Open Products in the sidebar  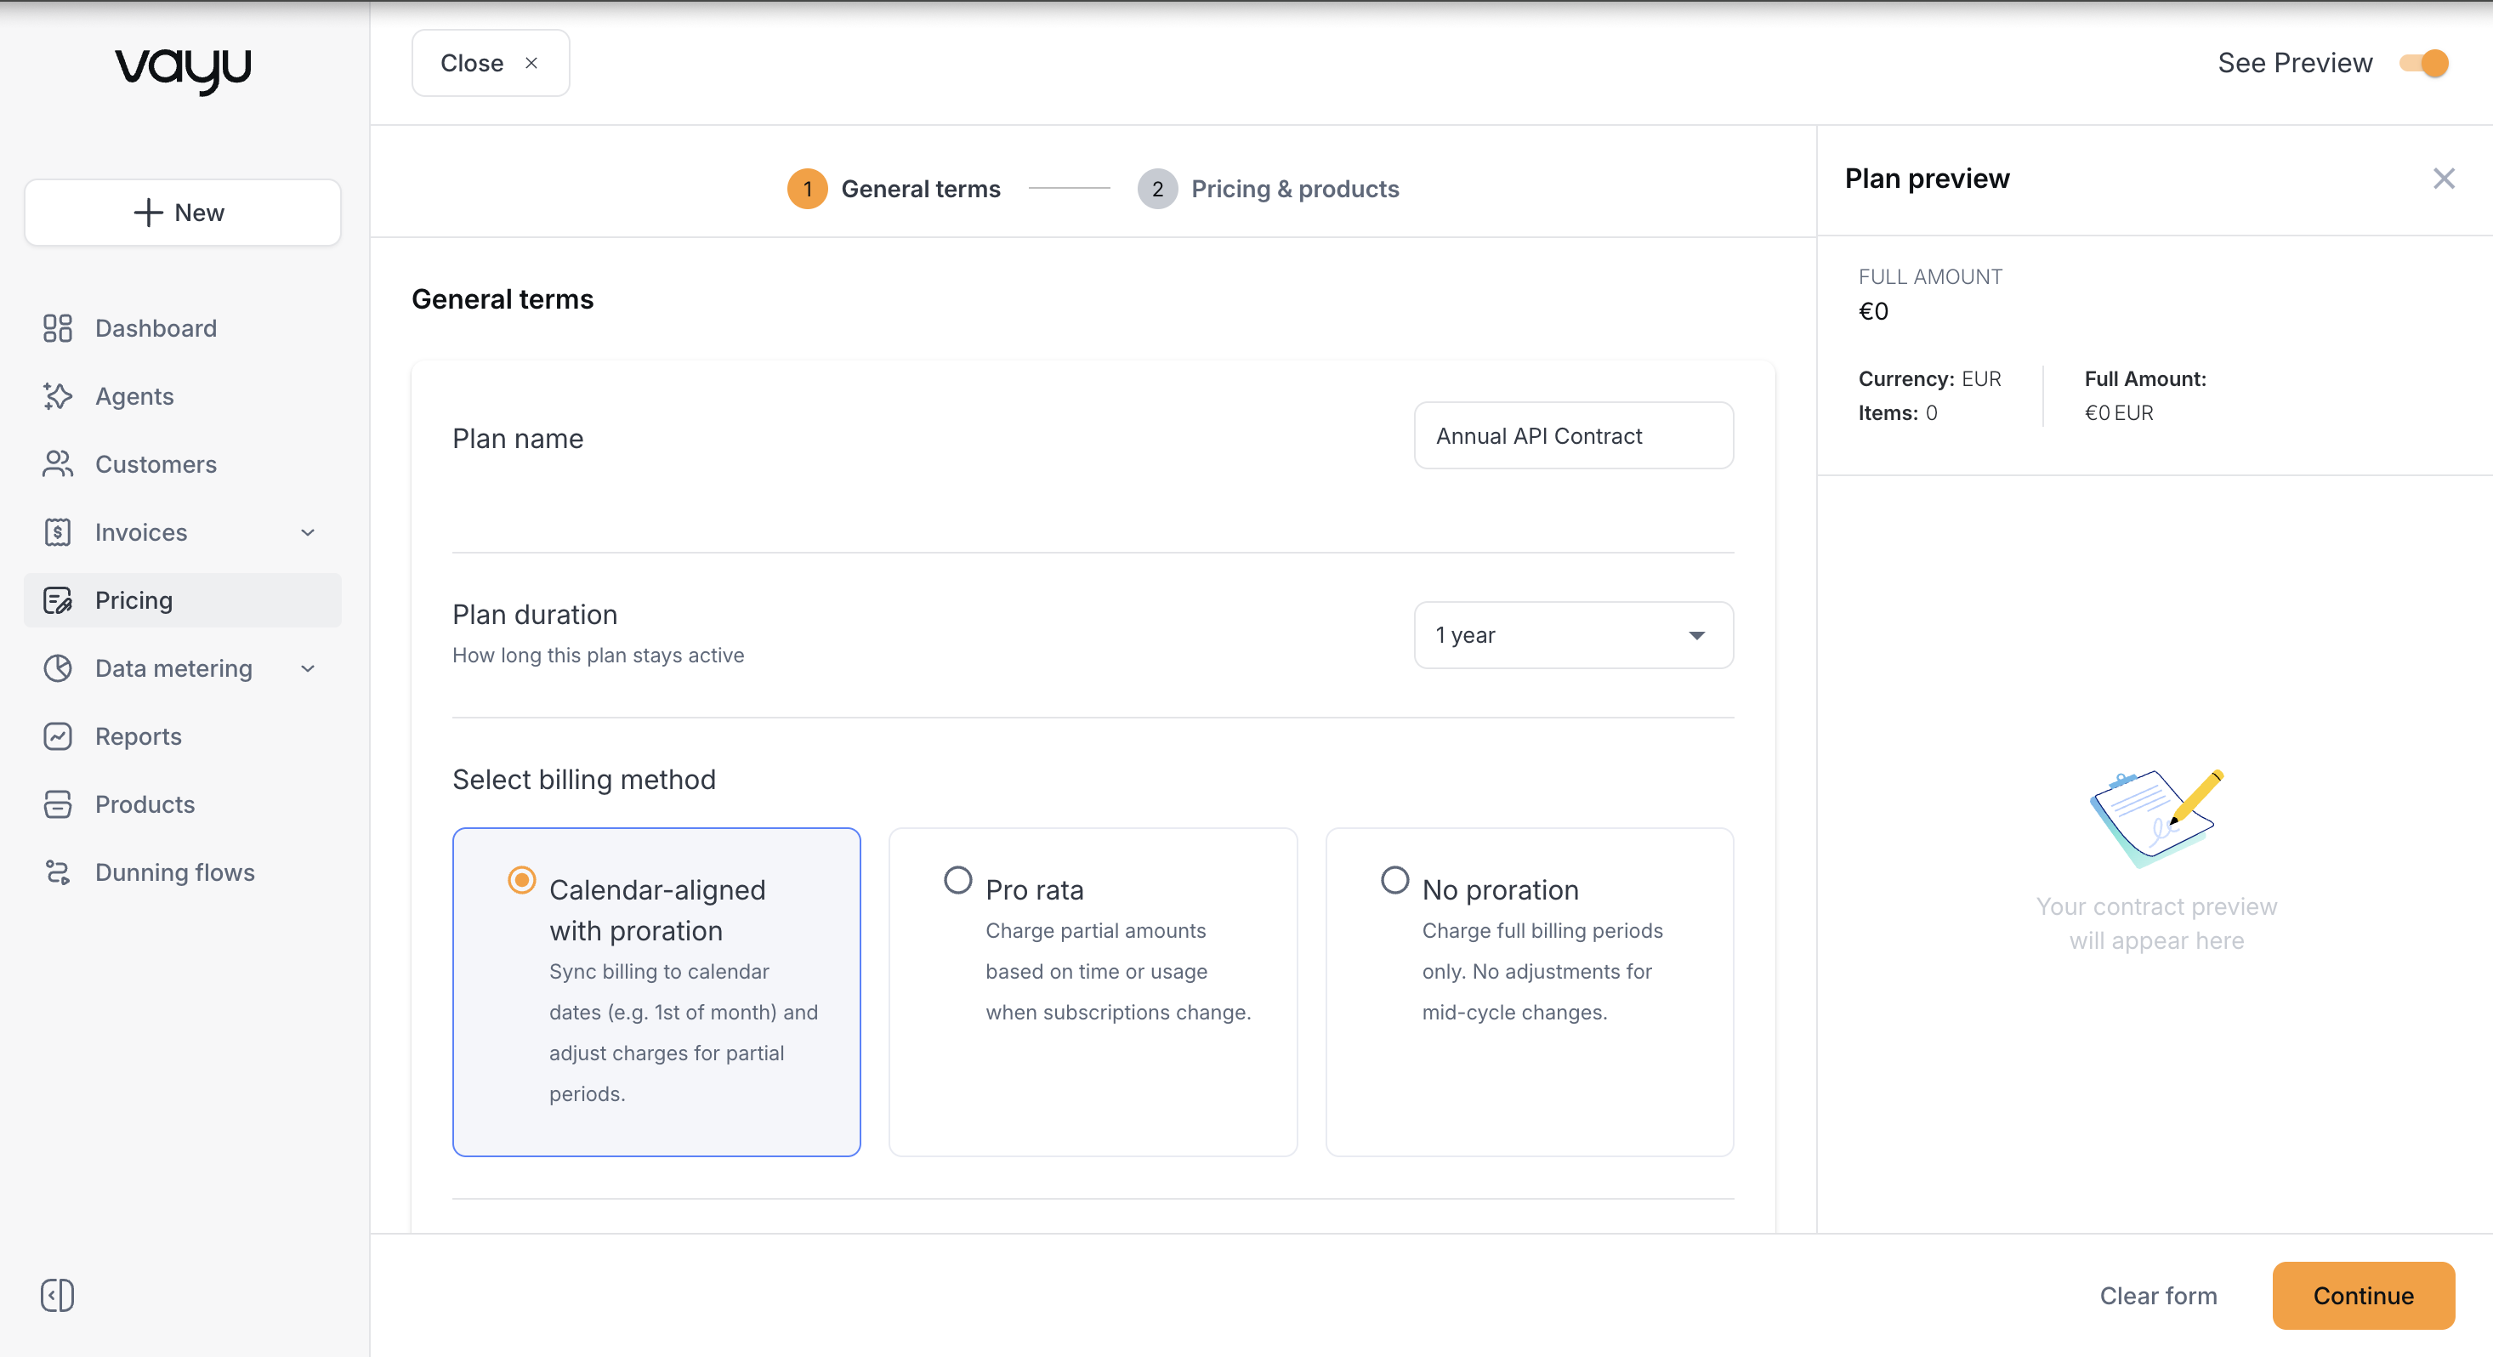tap(182, 804)
